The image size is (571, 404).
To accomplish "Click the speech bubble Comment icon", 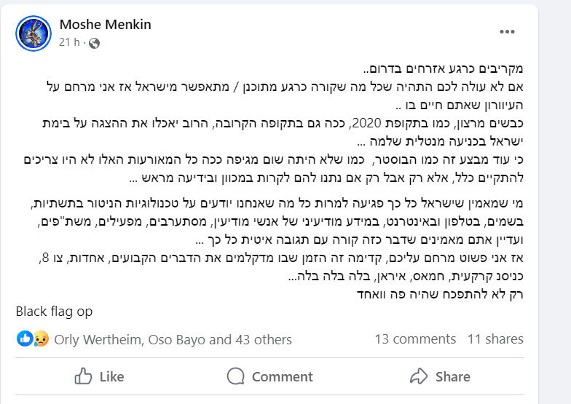I will coord(235,376).
